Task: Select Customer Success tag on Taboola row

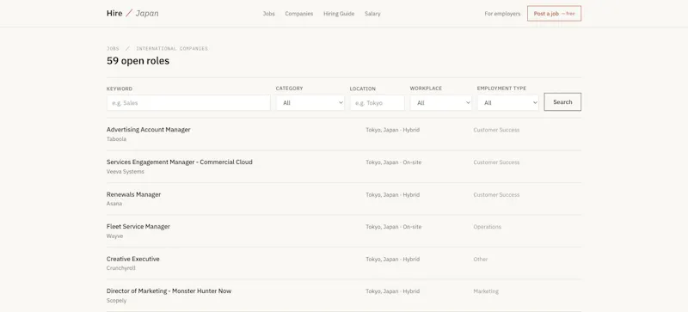Action: click(x=496, y=130)
